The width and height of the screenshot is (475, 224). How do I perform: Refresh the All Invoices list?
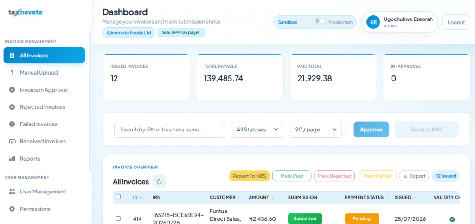(160, 182)
